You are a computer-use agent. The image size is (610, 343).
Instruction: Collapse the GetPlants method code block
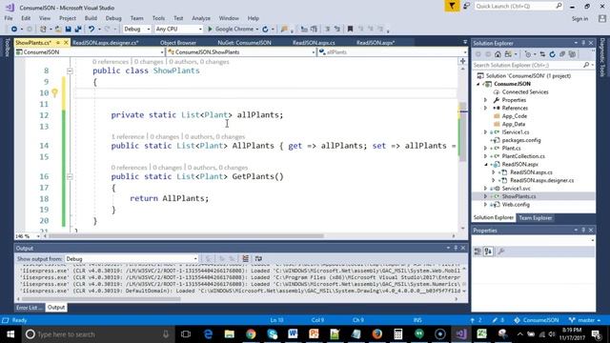coord(70,176)
